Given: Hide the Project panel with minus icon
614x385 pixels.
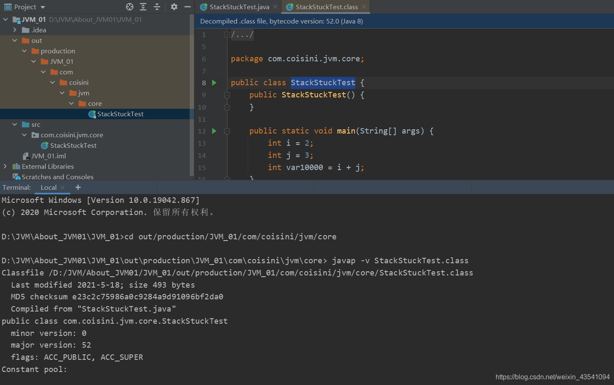Looking at the screenshot, I should click(x=188, y=7).
